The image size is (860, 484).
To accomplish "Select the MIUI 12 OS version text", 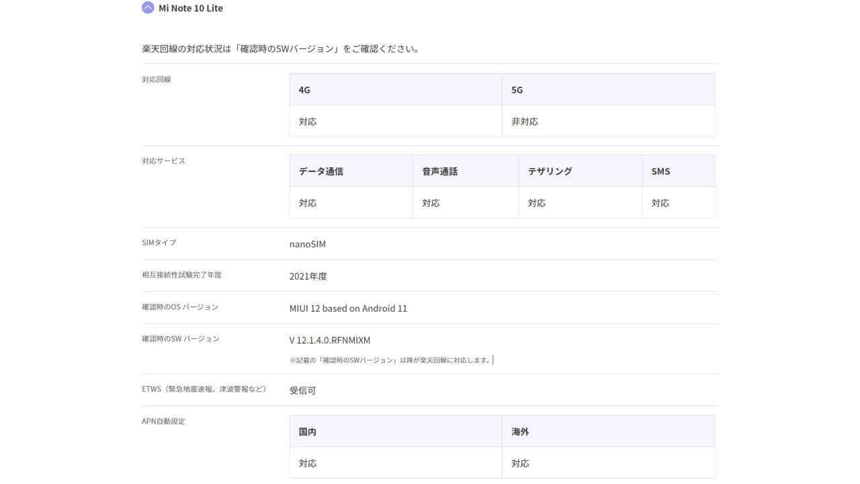I will click(x=348, y=308).
